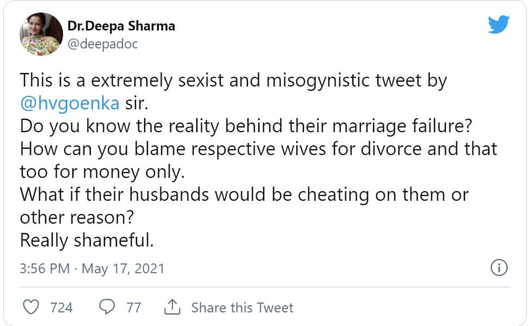
Task: Click the Dr.Deepa Sharma display name
Action: (x=121, y=26)
